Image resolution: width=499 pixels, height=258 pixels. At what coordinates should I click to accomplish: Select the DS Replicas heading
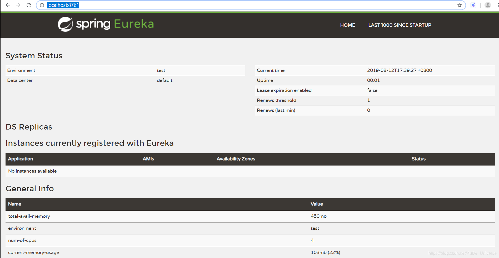[29, 127]
